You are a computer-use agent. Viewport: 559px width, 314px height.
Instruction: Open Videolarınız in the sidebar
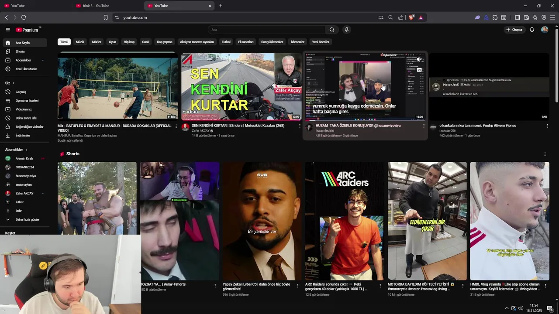point(24,109)
